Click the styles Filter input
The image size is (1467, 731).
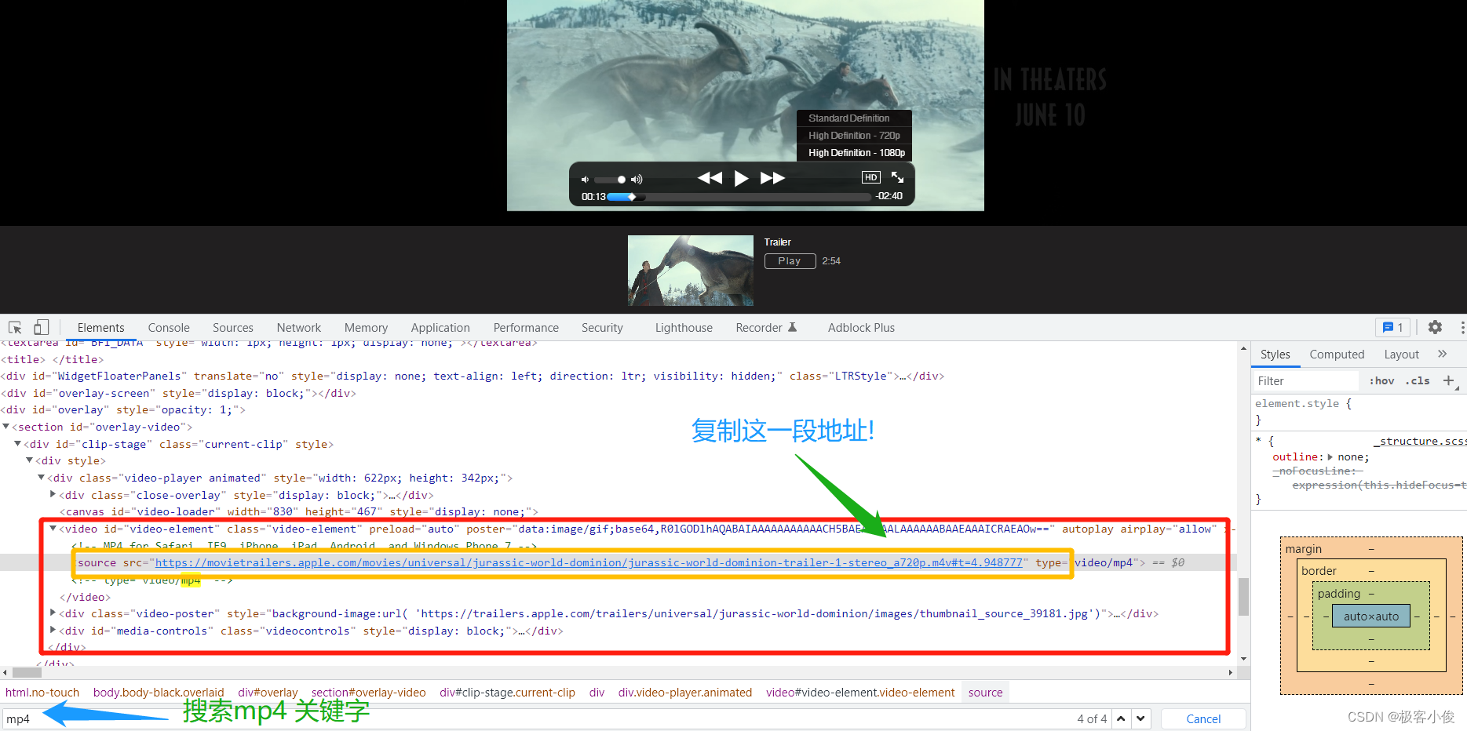tap(1306, 381)
